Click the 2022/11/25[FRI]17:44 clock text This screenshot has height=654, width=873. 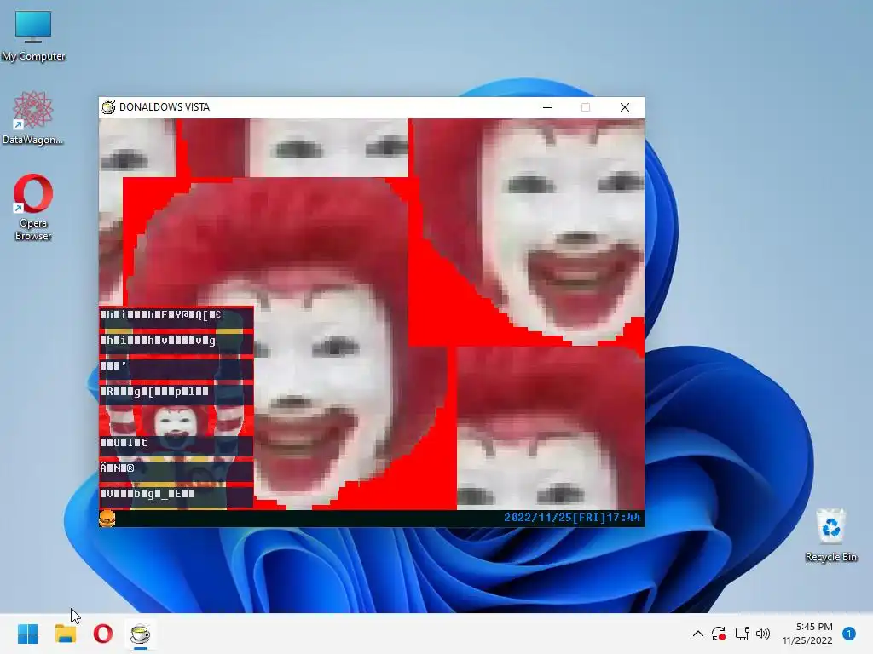[572, 518]
